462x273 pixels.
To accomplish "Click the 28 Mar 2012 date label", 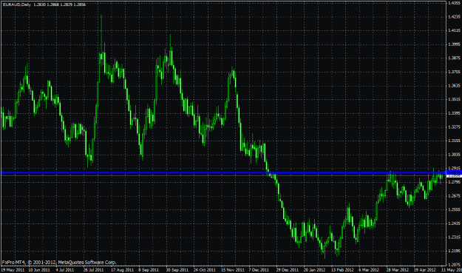I will [x=398, y=270].
